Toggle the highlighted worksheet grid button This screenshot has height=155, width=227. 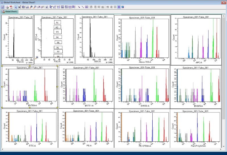coord(119,7)
